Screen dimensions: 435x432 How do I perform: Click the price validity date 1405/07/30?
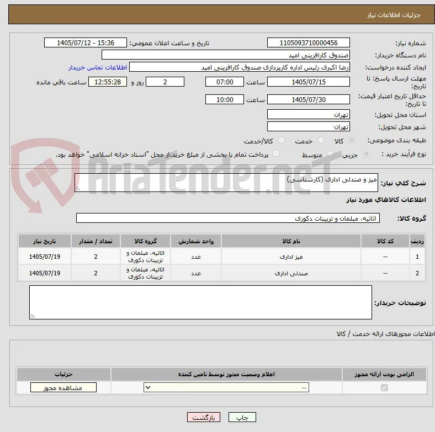point(308,99)
